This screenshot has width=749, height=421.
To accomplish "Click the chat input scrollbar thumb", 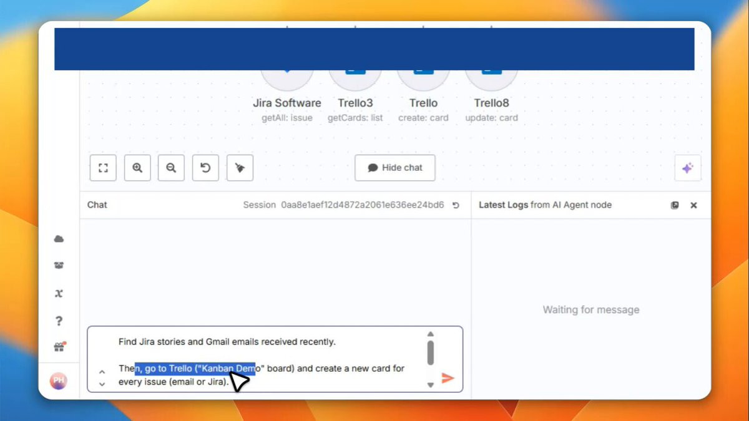I will tap(430, 352).
